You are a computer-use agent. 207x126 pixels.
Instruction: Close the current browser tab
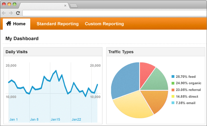coord(65,6)
